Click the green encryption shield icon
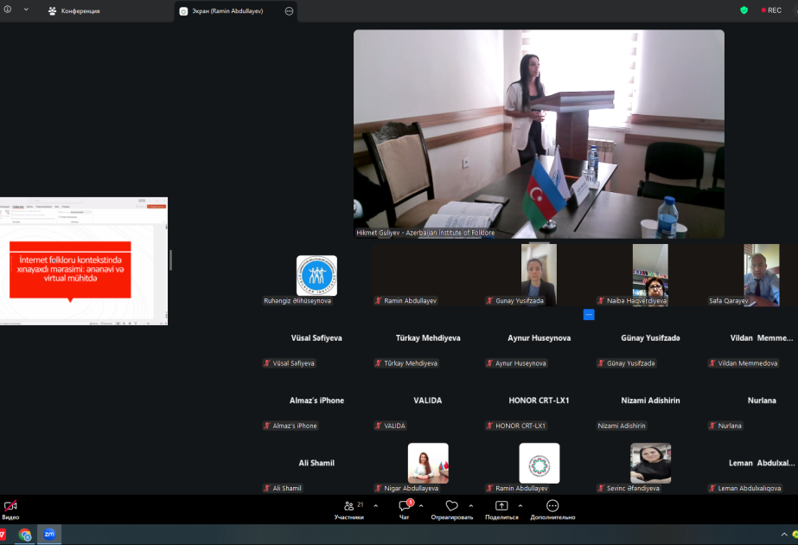798x545 pixels. [744, 10]
